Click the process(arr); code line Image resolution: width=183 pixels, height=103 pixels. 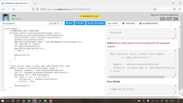[22, 86]
